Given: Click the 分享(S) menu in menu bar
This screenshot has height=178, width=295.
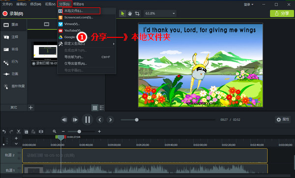Looking at the screenshot, I should pyautogui.click(x=64, y=4).
